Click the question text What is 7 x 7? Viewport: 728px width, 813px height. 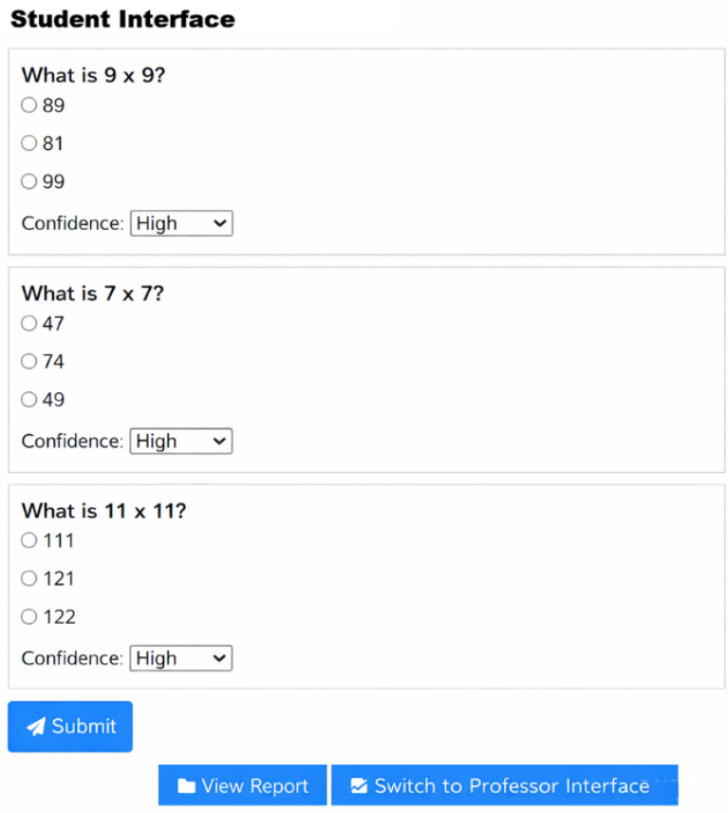click(x=93, y=293)
